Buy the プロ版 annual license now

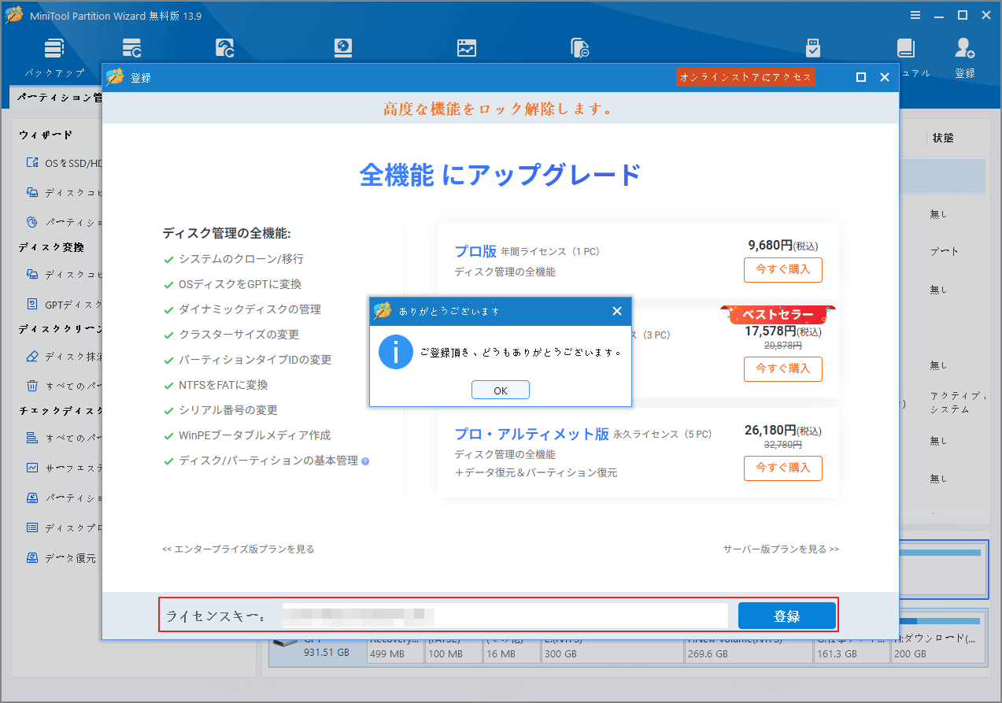(783, 269)
